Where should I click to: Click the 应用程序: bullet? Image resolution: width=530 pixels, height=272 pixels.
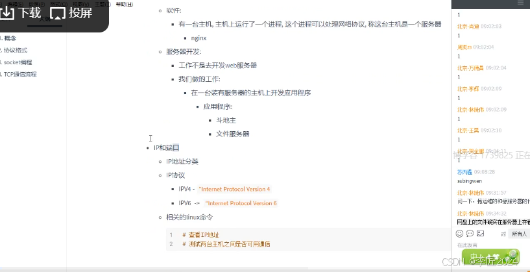tap(218, 107)
